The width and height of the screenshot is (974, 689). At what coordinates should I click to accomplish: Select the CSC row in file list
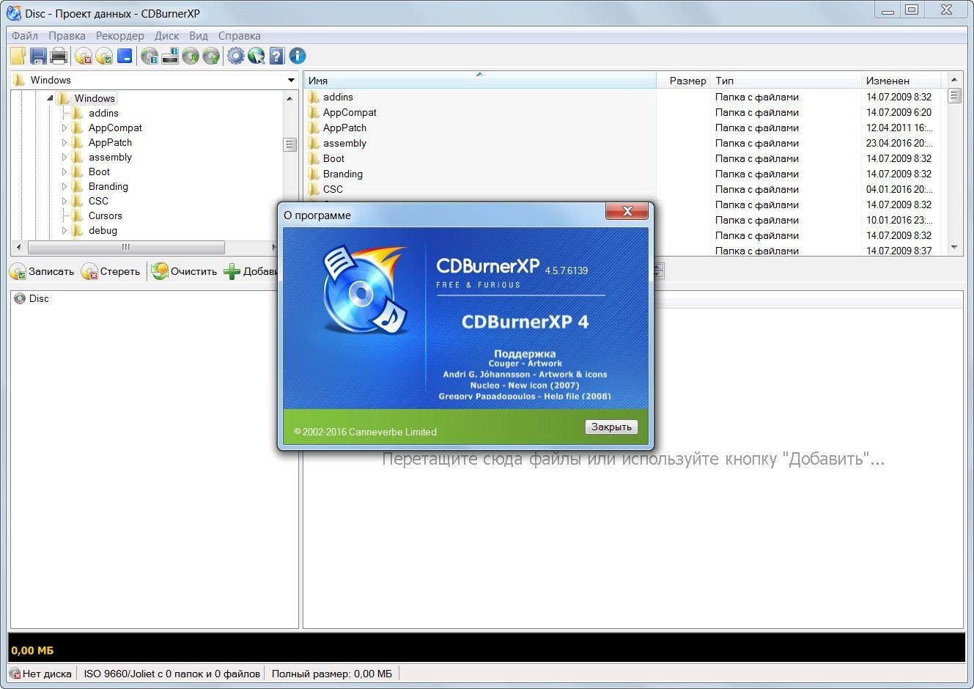point(624,189)
